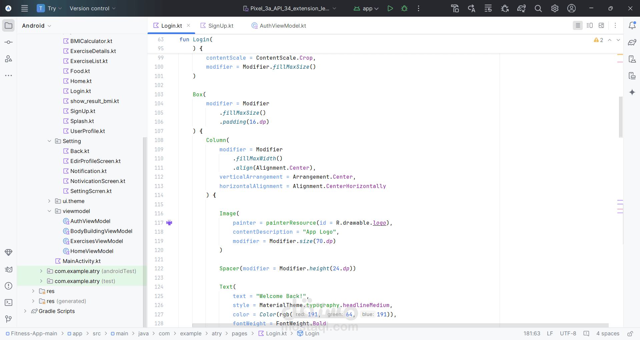Open the app run configuration dropdown
Image resolution: width=640 pixels, height=340 pixels.
pyautogui.click(x=366, y=8)
